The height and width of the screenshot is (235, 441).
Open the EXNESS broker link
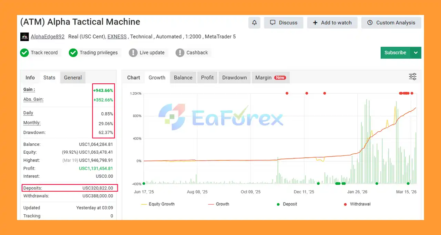[x=117, y=37]
